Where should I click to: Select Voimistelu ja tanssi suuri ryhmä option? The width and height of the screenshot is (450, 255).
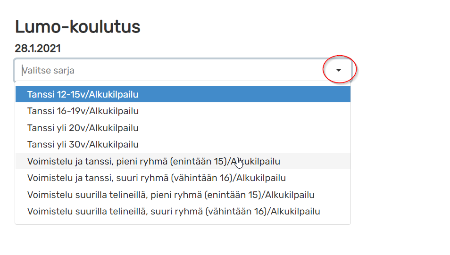[x=183, y=178]
